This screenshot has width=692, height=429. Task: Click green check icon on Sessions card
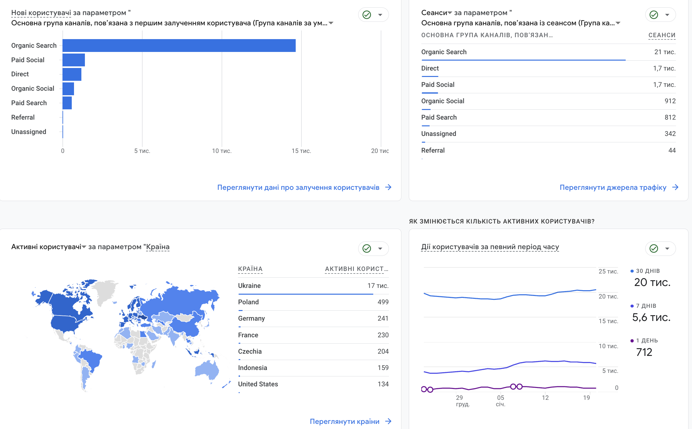654,15
